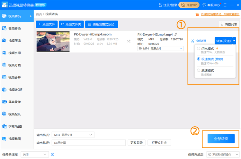Open 视频分割 in the sidebar

[17, 65]
